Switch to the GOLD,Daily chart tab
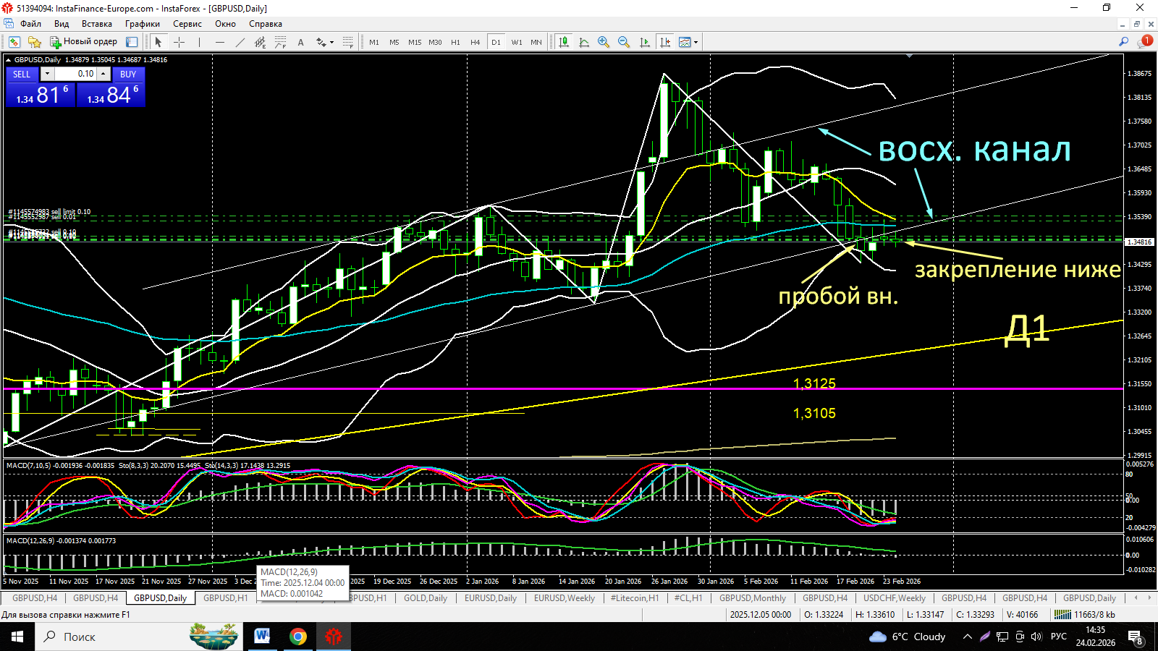The height and width of the screenshot is (651, 1158). click(x=426, y=598)
